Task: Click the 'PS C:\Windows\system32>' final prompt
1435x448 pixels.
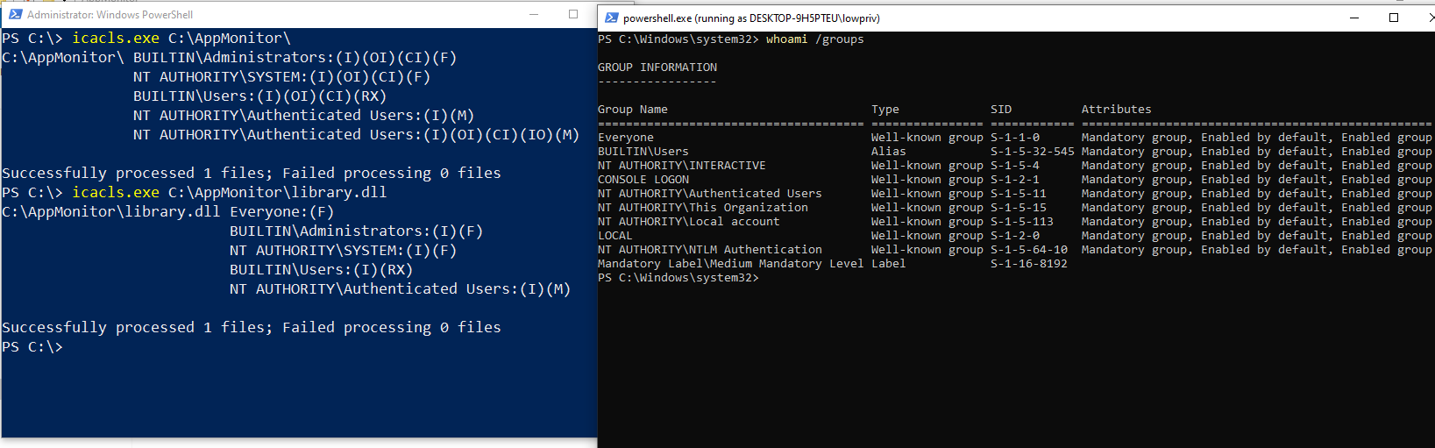Action: point(678,278)
